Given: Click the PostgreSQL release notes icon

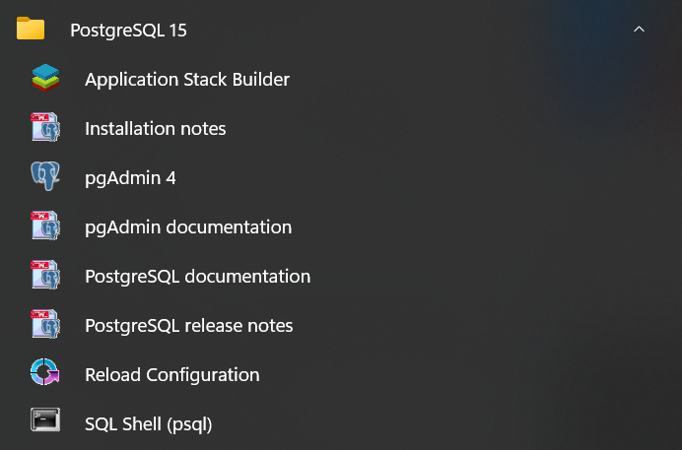Looking at the screenshot, I should tap(45, 325).
